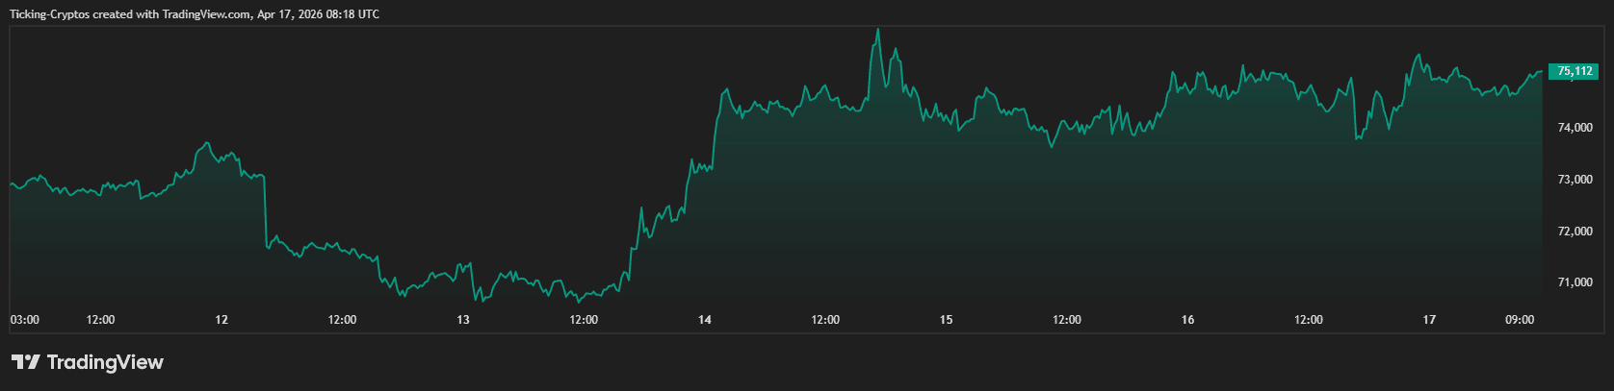The height and width of the screenshot is (391, 1614).
Task: Select the 72,000 price axis label
Action: (1575, 232)
